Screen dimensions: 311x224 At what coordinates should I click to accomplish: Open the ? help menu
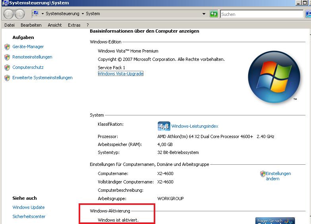88,25
